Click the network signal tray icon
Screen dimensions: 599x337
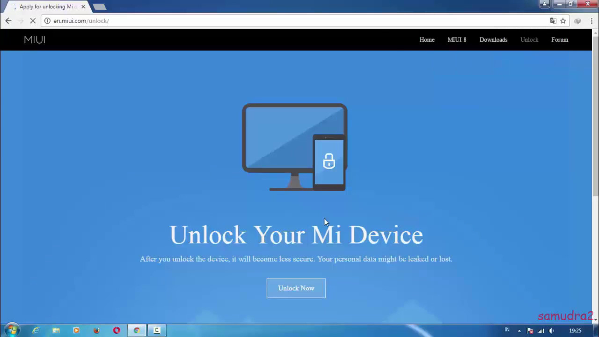tap(541, 330)
